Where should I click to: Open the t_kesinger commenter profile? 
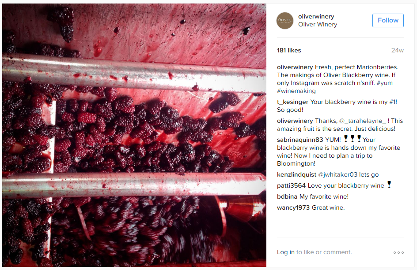(292, 102)
